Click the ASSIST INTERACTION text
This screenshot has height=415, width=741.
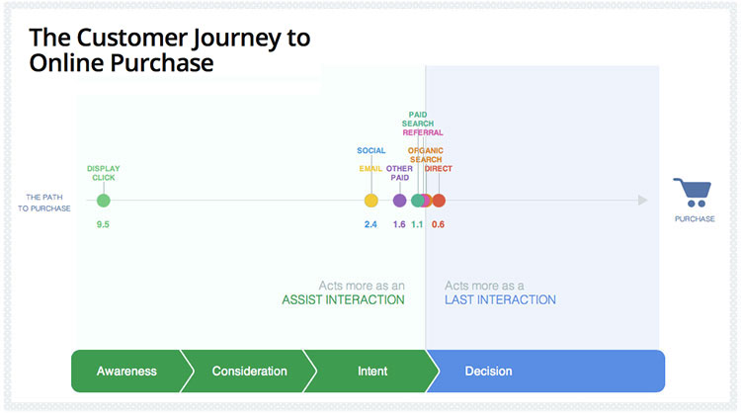[343, 299]
